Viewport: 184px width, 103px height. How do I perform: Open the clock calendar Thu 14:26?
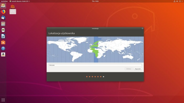pyautogui.click(x=95, y=1)
